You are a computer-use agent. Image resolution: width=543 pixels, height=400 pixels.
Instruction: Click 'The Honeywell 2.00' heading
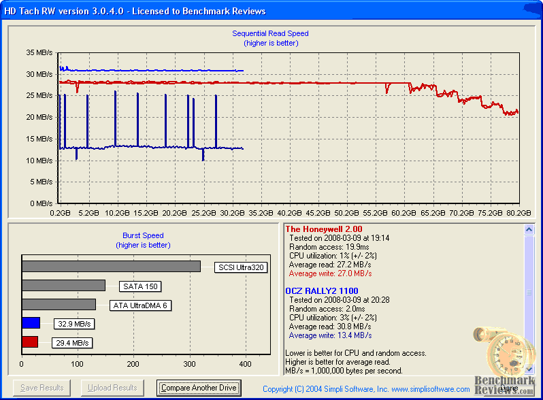coord(324,229)
